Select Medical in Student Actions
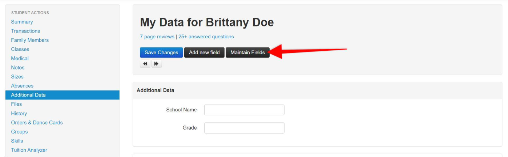This screenshot has height=157, width=508. (x=20, y=58)
